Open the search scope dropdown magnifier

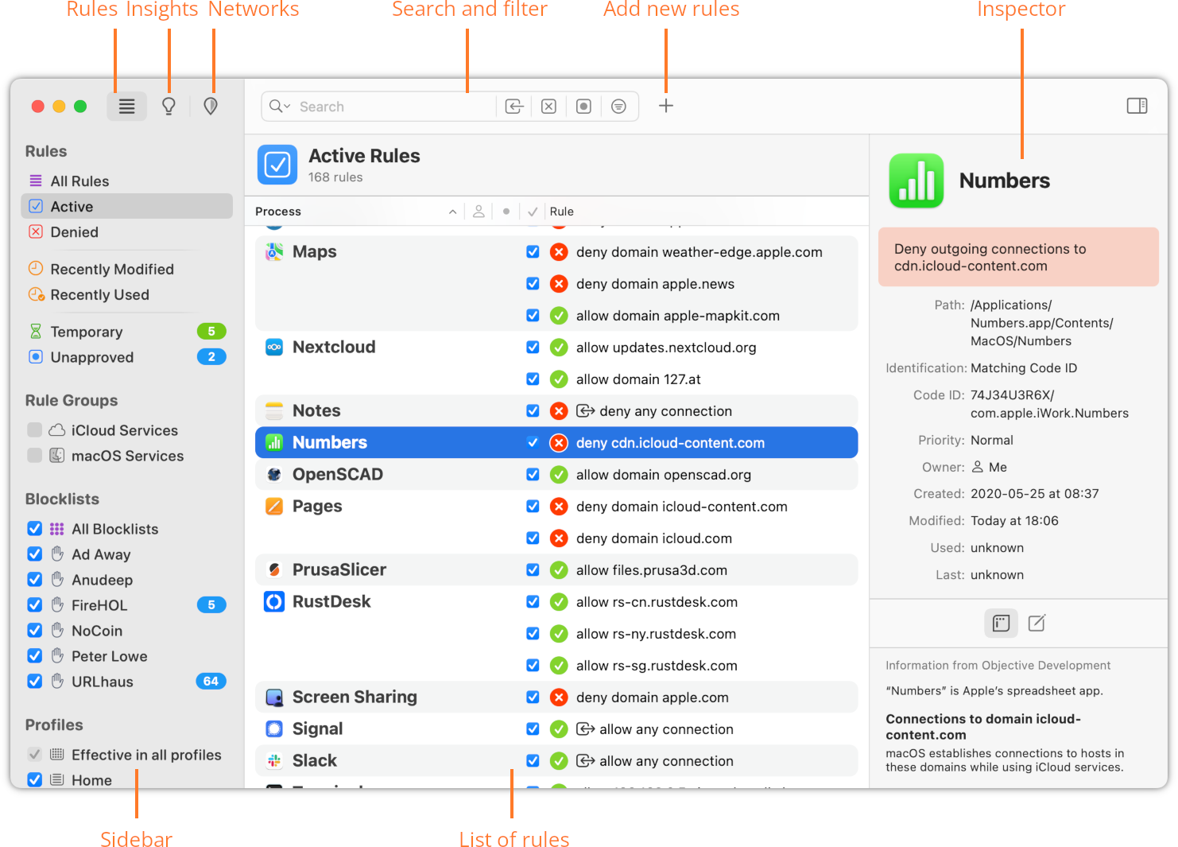(280, 107)
